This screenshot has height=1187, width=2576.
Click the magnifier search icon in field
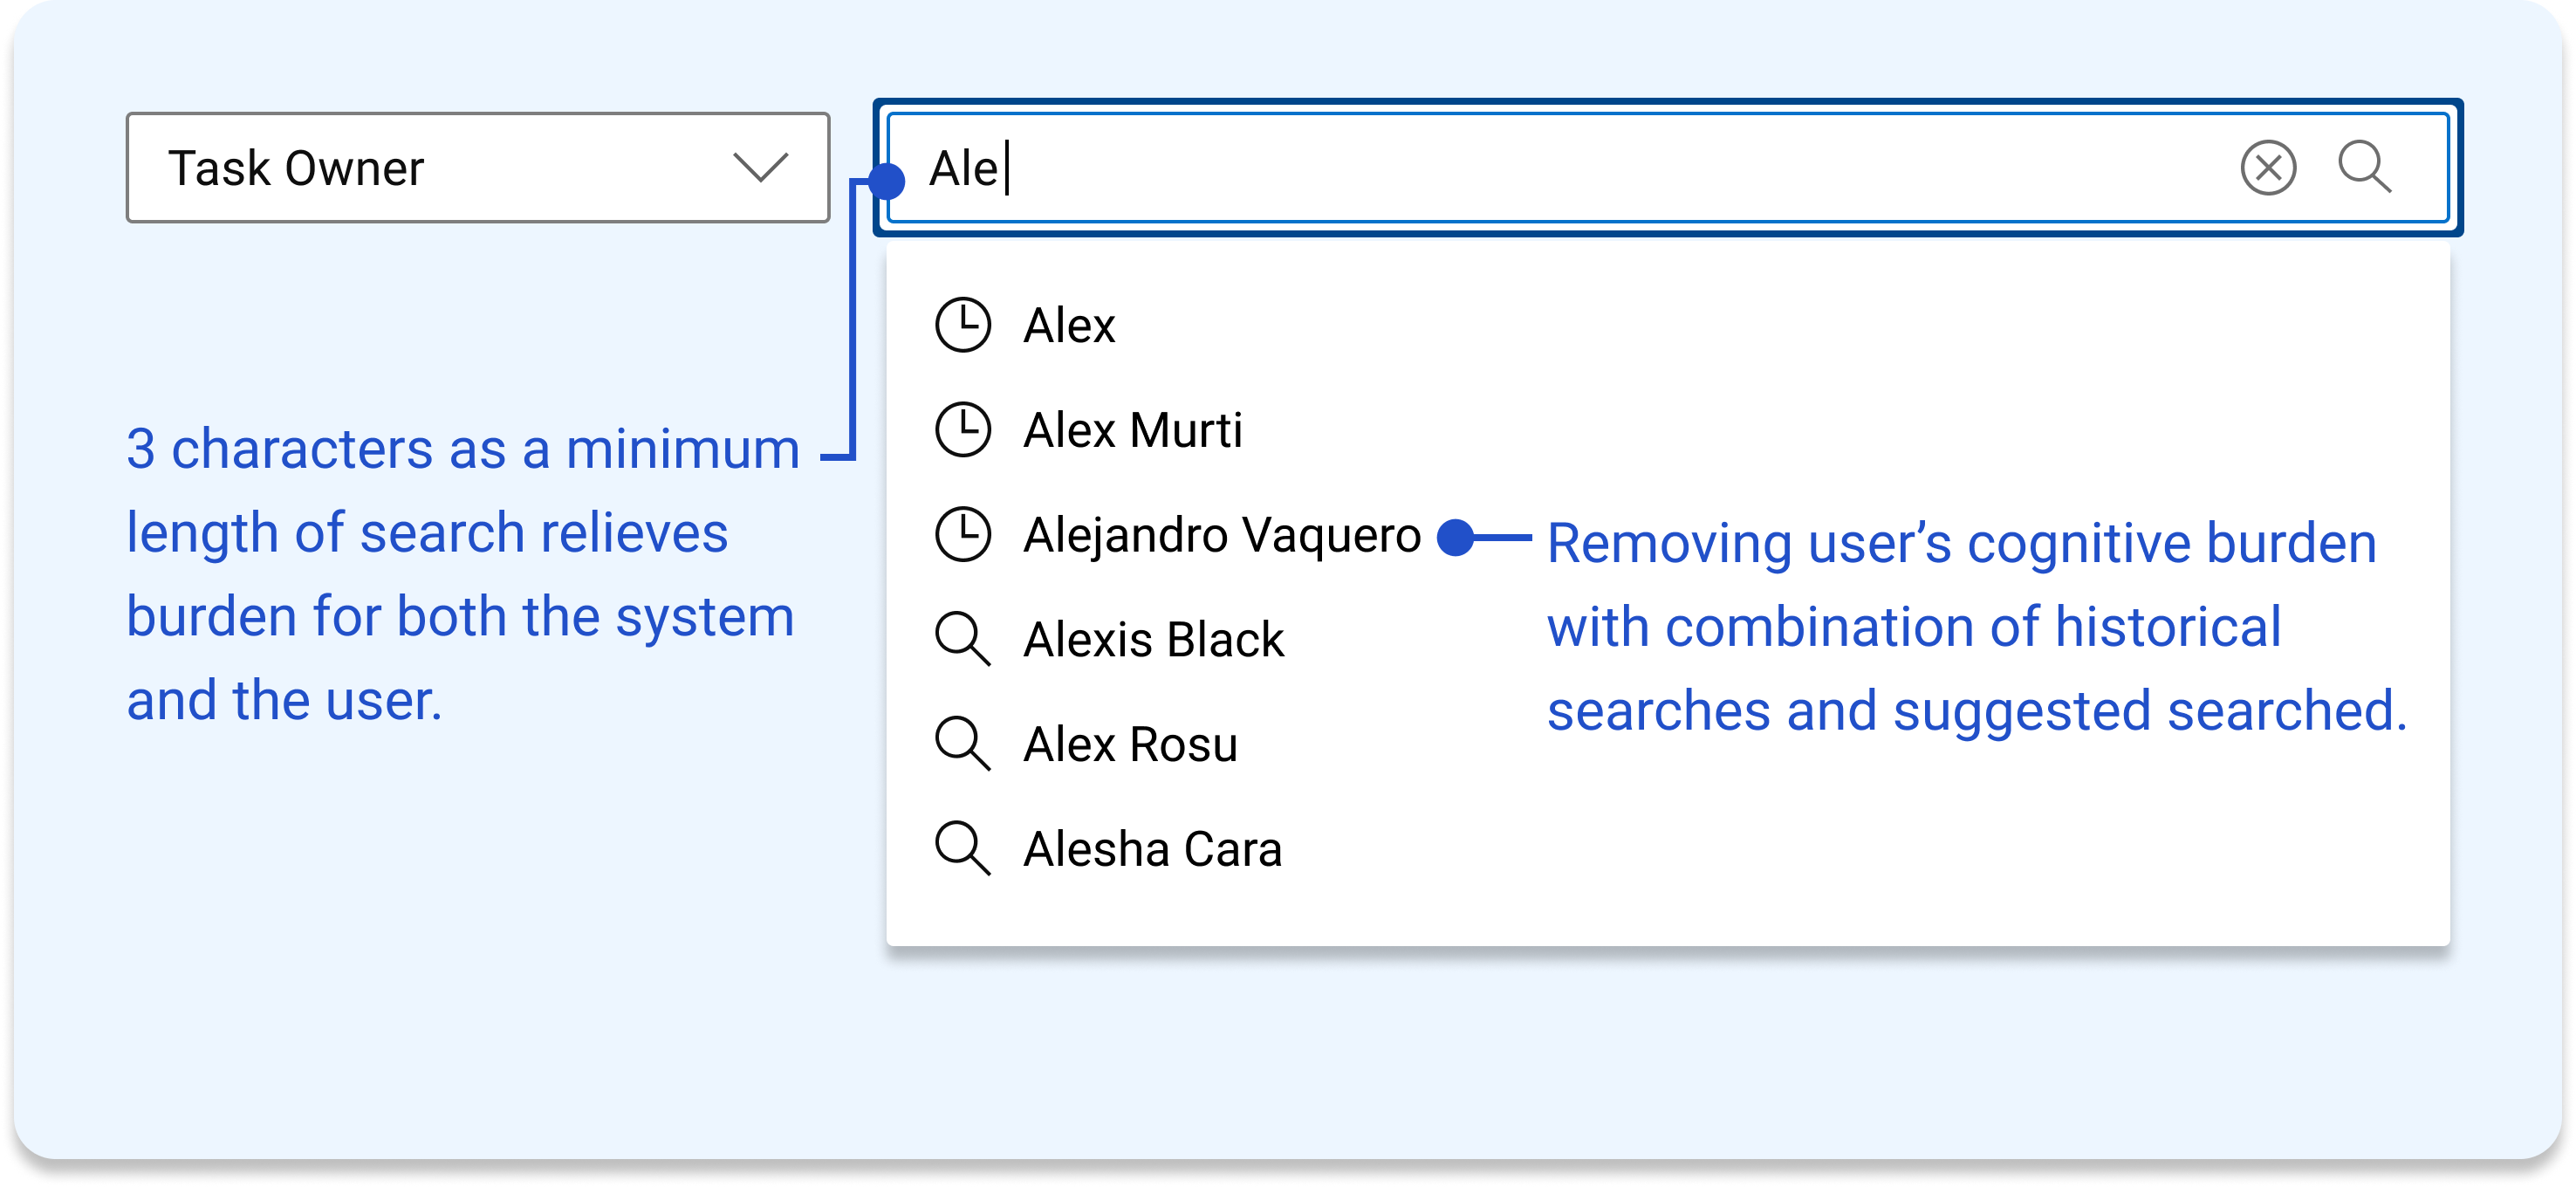2364,167
